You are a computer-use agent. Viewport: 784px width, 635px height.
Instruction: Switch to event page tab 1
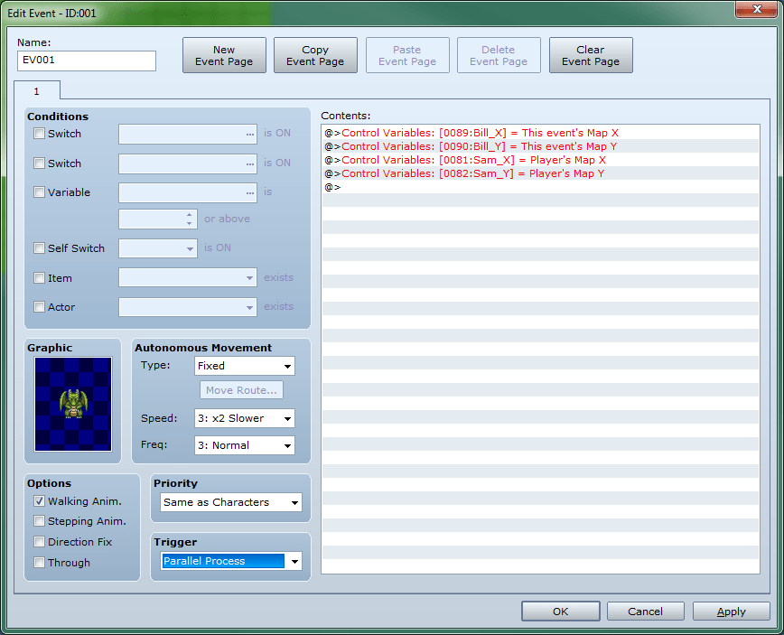click(x=37, y=91)
